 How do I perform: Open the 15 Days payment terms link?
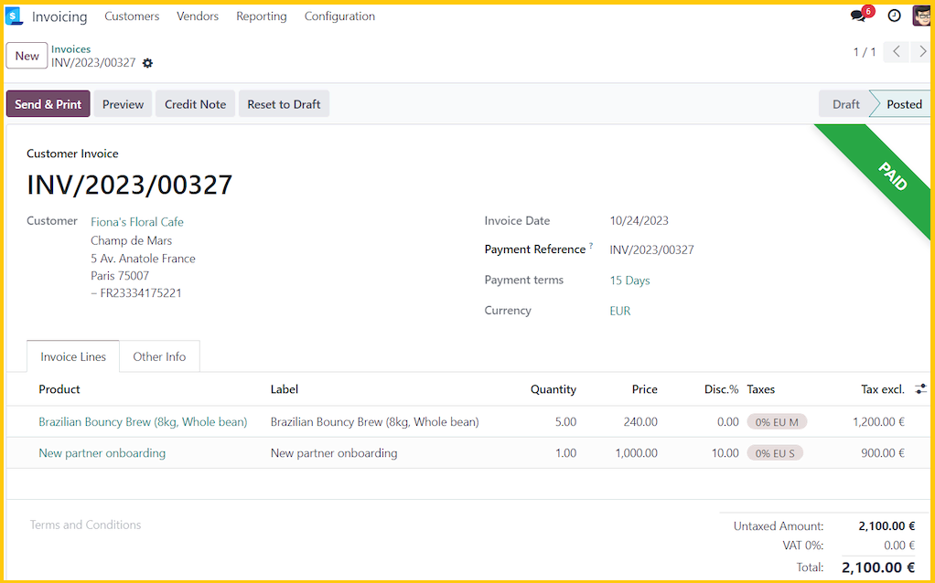pyautogui.click(x=629, y=281)
